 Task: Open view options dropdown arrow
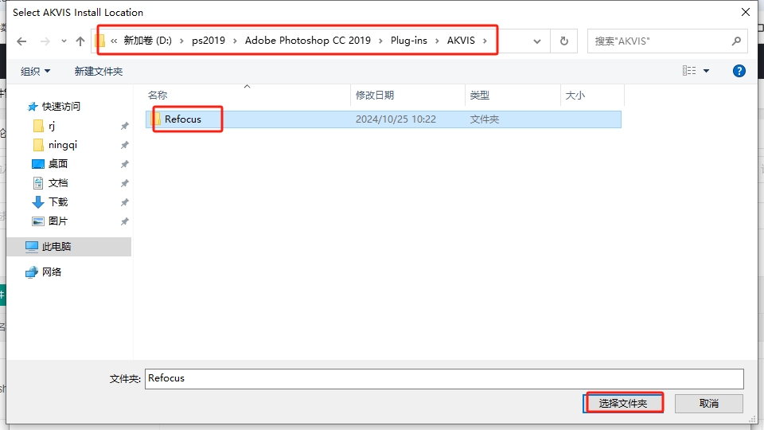706,71
